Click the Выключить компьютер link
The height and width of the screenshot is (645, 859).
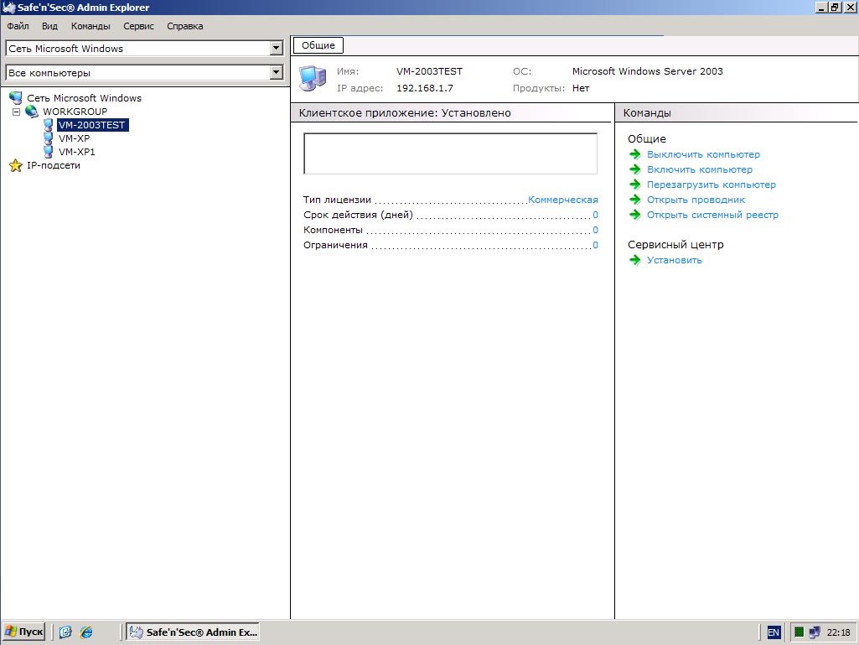(x=703, y=154)
